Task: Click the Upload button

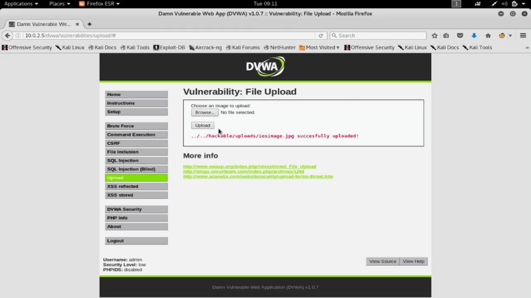Action: 202,125
